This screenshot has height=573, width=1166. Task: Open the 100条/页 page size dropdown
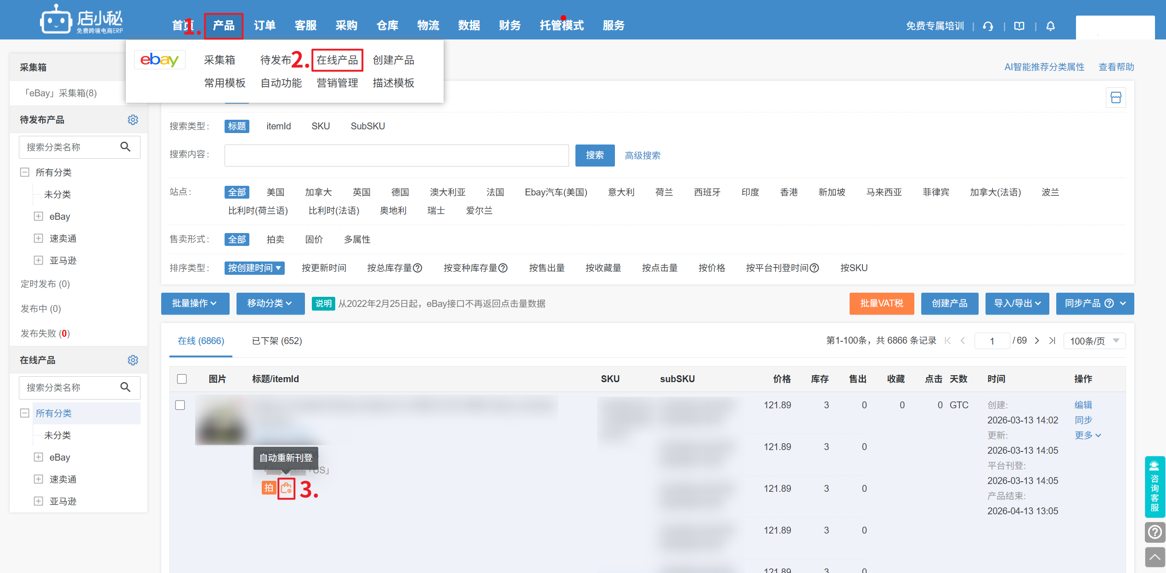coord(1094,341)
